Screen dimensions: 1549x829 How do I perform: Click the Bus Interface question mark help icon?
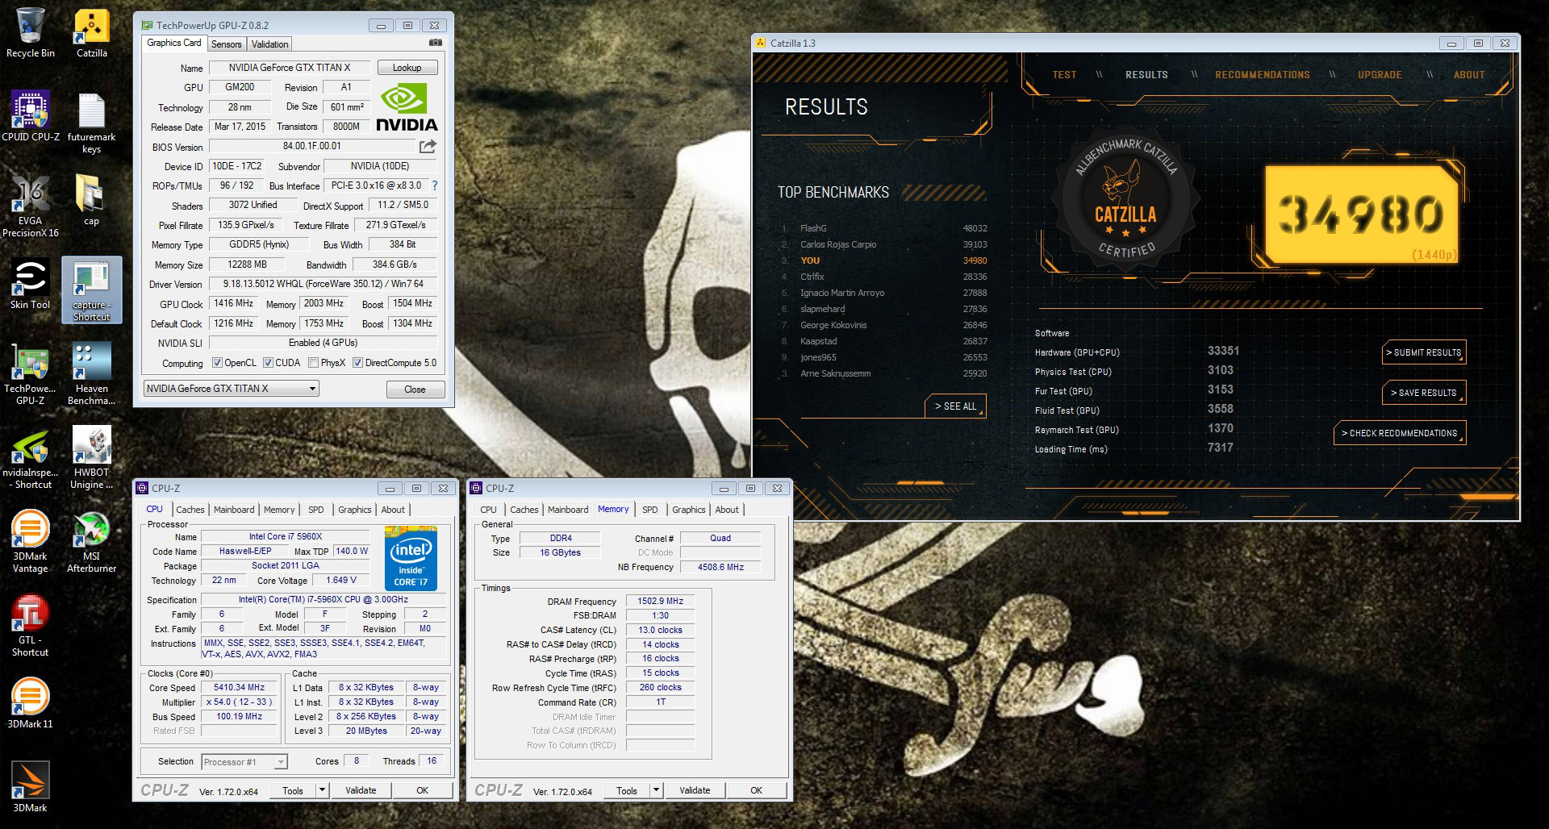click(x=435, y=185)
